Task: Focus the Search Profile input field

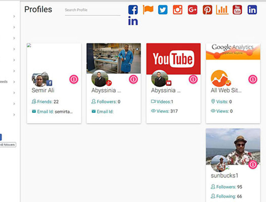Action: (x=93, y=10)
